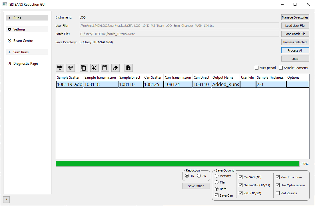
Task: Click the cut (scissors) icon
Action: [94, 68]
